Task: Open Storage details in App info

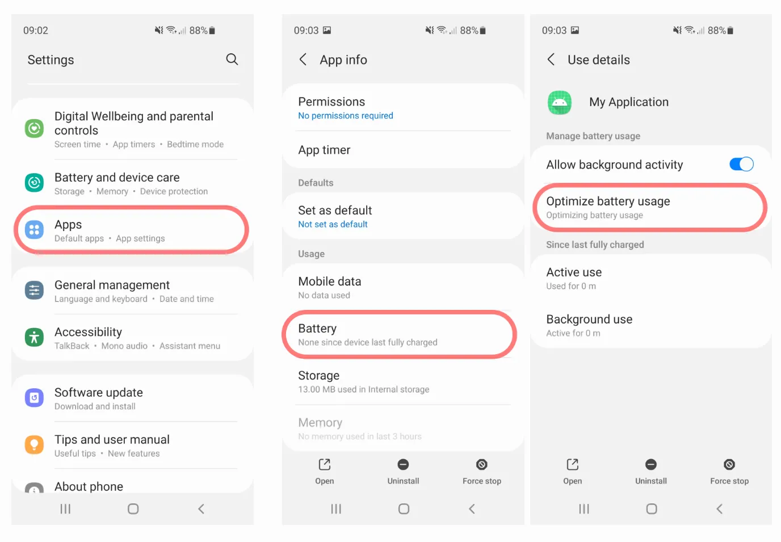Action: coord(402,381)
